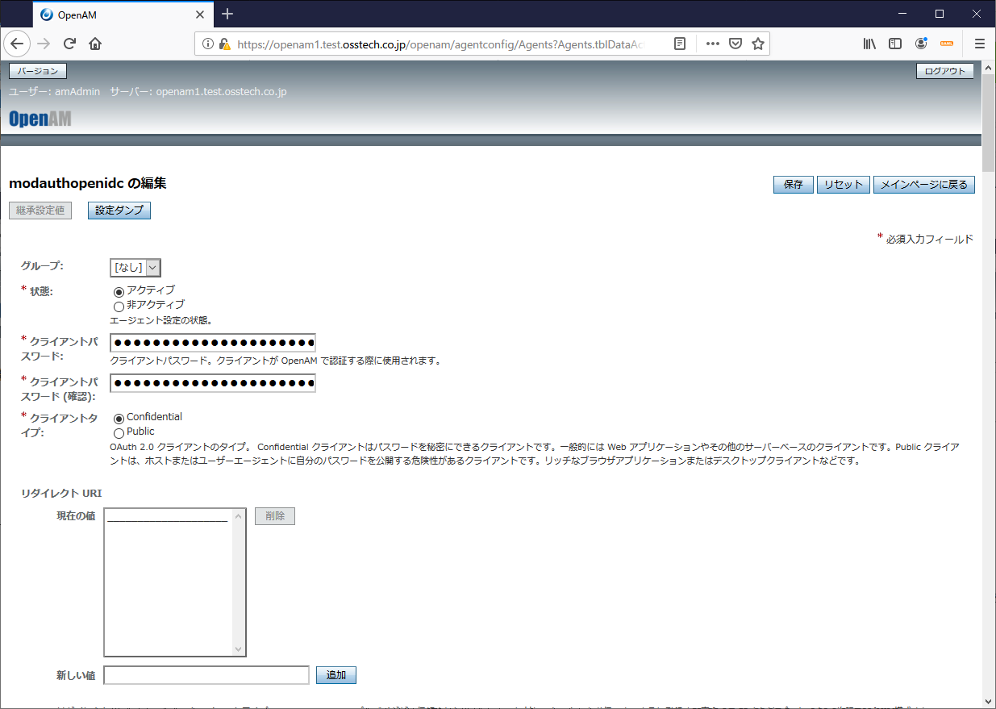Viewport: 996px width, 709px height.
Task: Save the modauthopenidc agent settings
Action: tap(793, 184)
